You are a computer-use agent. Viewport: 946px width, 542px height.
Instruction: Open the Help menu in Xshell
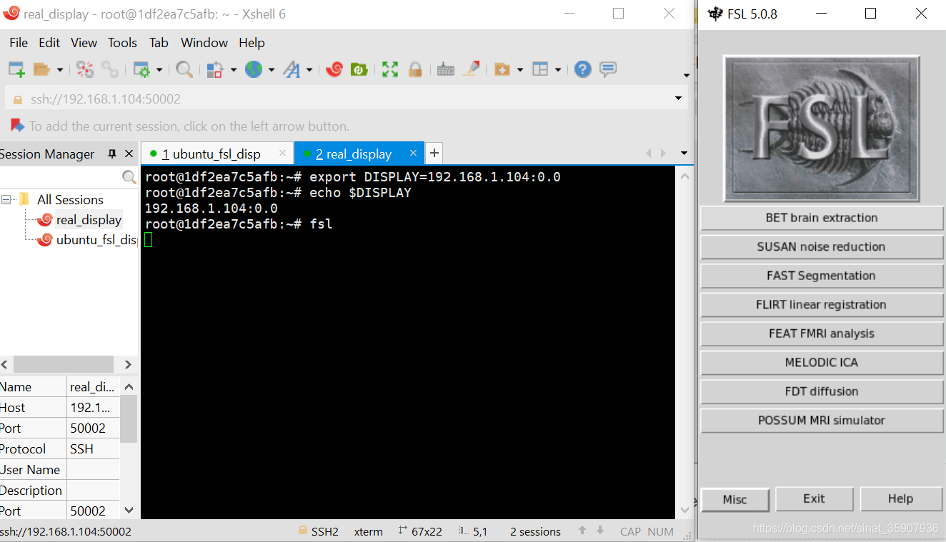tap(252, 43)
